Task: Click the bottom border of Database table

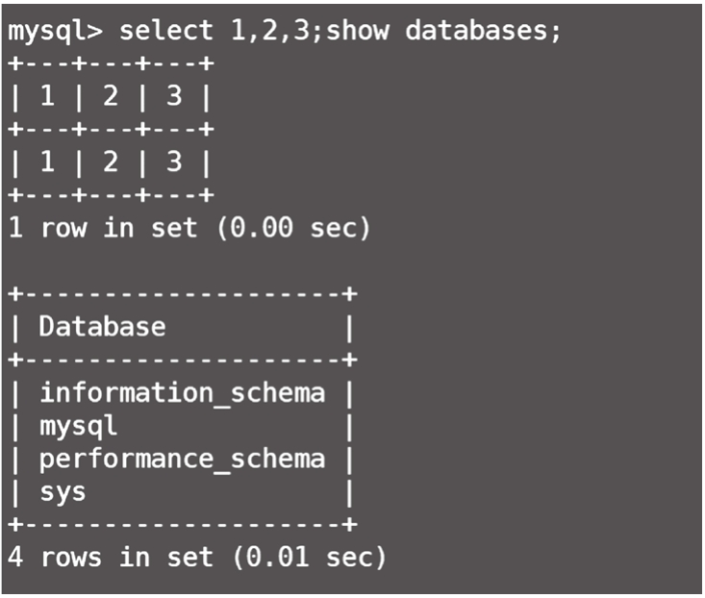Action: [x=182, y=524]
